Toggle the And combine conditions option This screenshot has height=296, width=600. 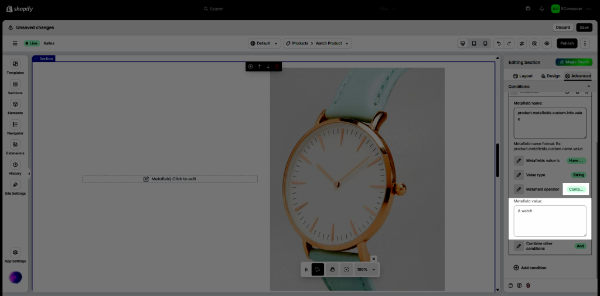580,246
